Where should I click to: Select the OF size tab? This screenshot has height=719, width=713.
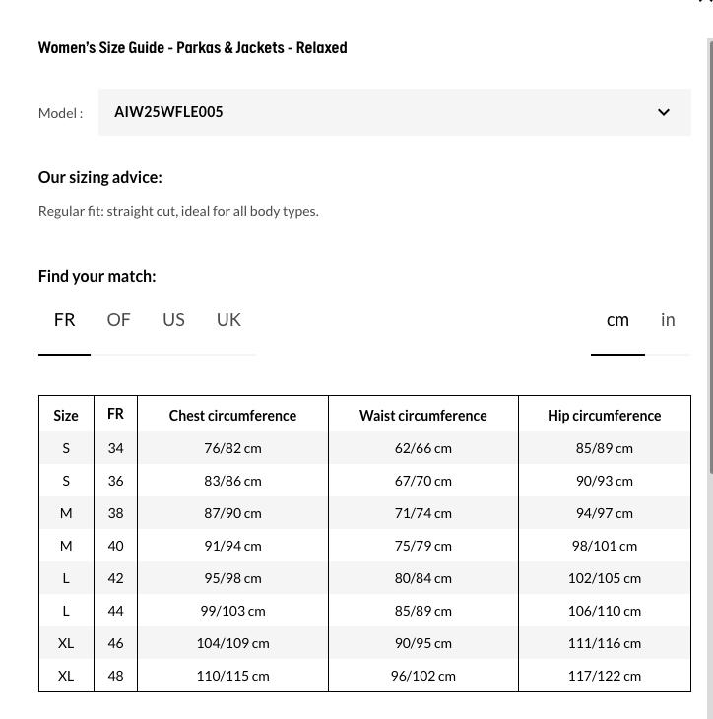tap(118, 320)
